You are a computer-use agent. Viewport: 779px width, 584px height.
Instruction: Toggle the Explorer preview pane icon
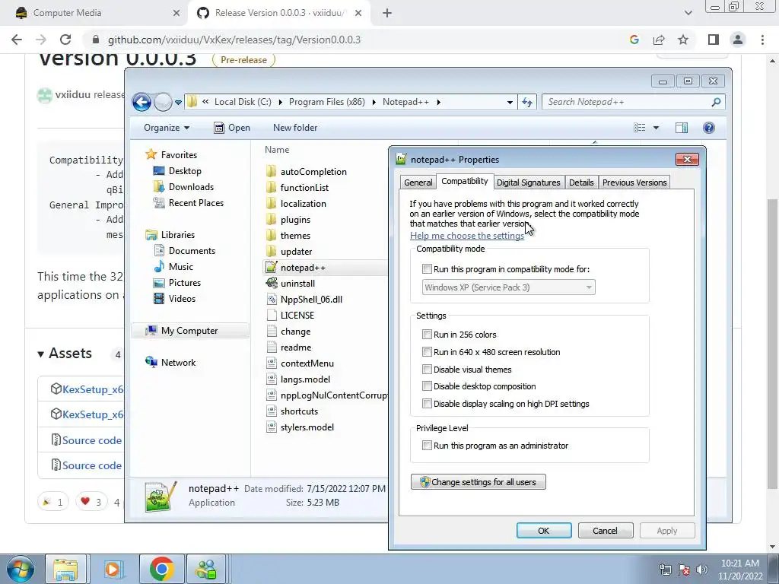tap(682, 128)
